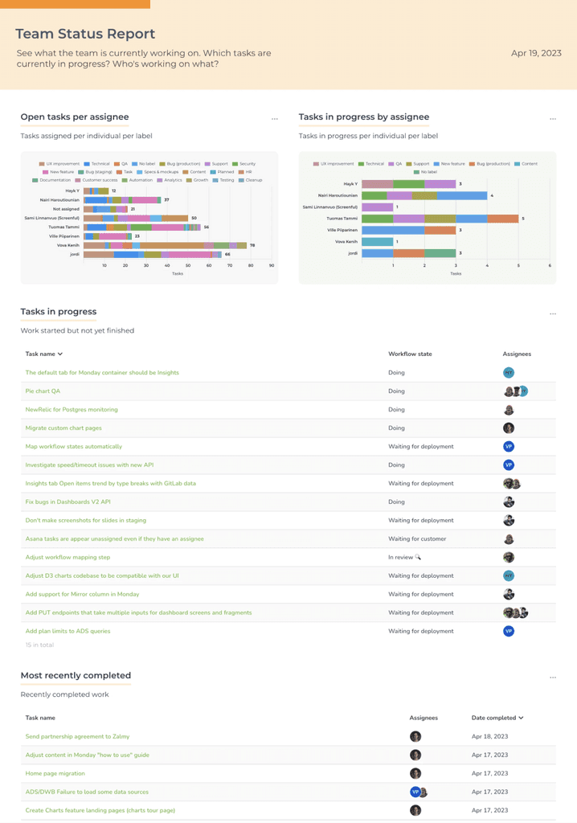The image size is (577, 823).
Task: Open the options menu on Open tasks per assignee
Action: [x=275, y=117]
